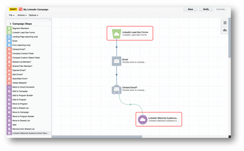
Task: Select the Move to Shared List icon
Action: coord(9,121)
